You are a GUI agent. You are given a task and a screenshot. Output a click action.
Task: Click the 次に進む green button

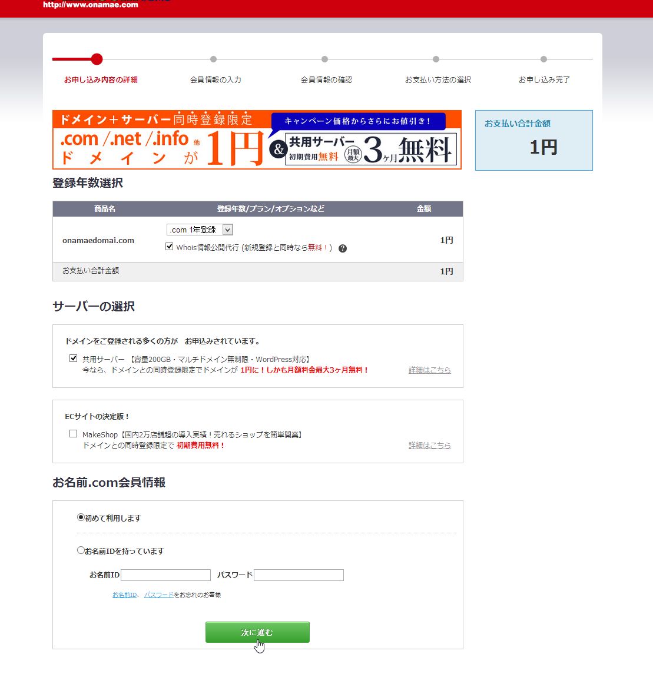tap(257, 632)
